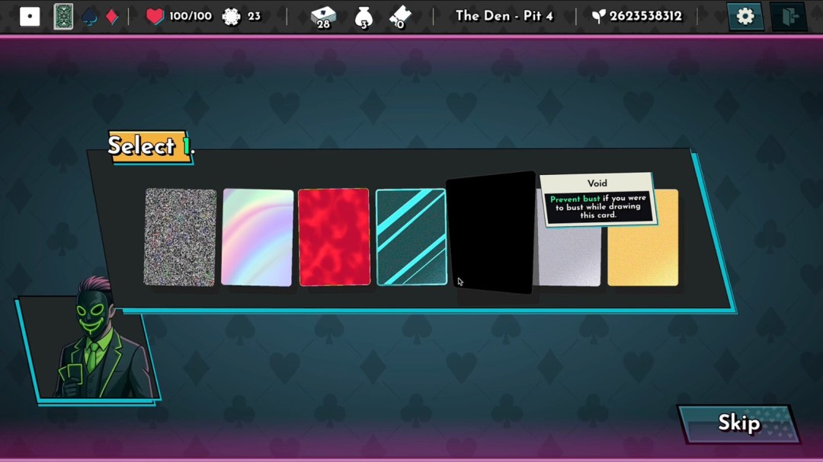This screenshot has height=462, width=823.
Task: Click the spade suit icon
Action: (90, 17)
